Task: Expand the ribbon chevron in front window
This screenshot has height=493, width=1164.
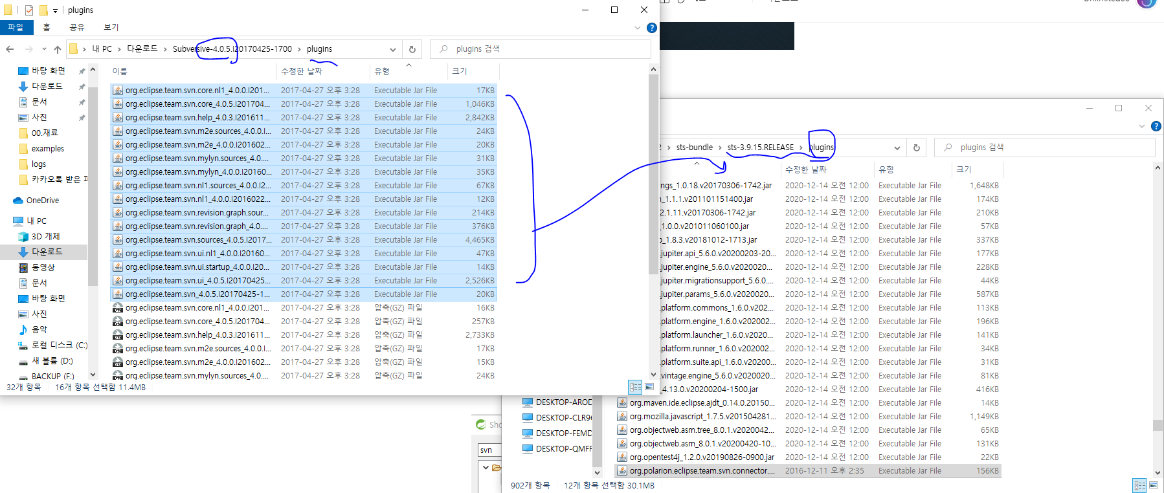Action: (x=638, y=28)
